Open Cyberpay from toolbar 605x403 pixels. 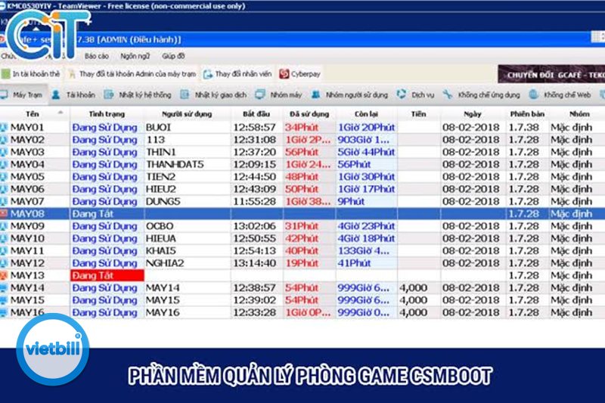299,74
